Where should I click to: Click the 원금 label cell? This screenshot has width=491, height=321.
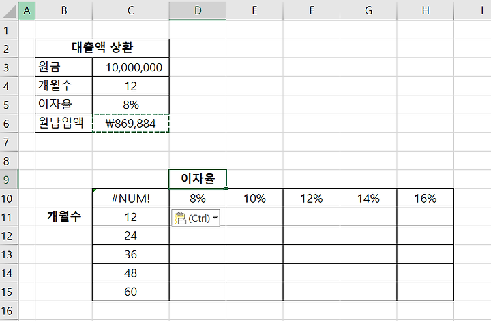pyautogui.click(x=64, y=67)
